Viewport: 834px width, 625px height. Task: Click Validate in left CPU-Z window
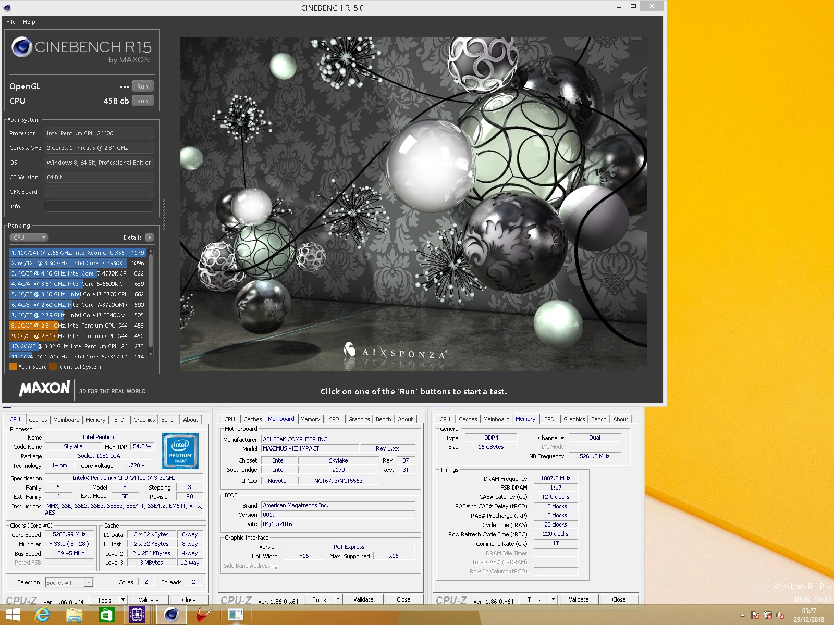pyautogui.click(x=149, y=600)
